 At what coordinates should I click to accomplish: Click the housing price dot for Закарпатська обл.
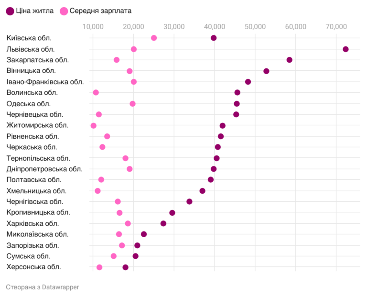(289, 60)
